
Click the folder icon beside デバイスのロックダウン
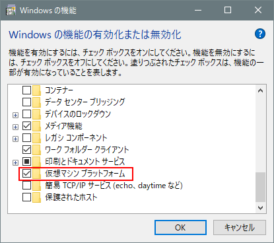[37, 114]
